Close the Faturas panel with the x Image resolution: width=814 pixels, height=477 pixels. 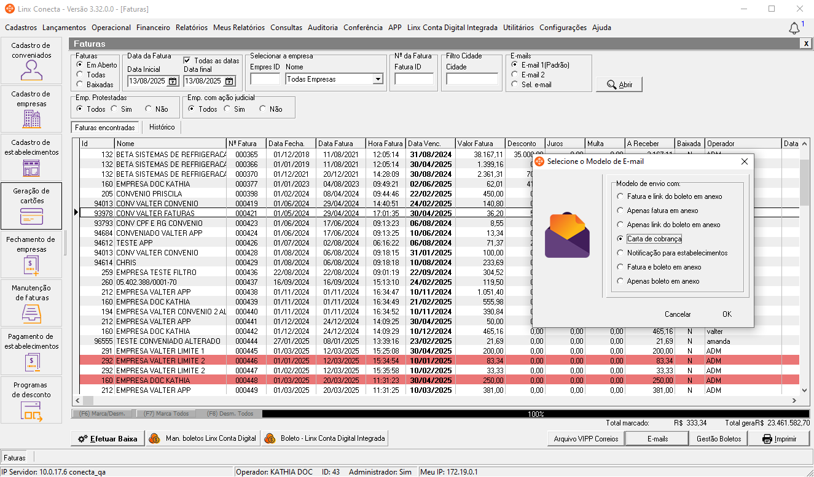click(x=805, y=44)
